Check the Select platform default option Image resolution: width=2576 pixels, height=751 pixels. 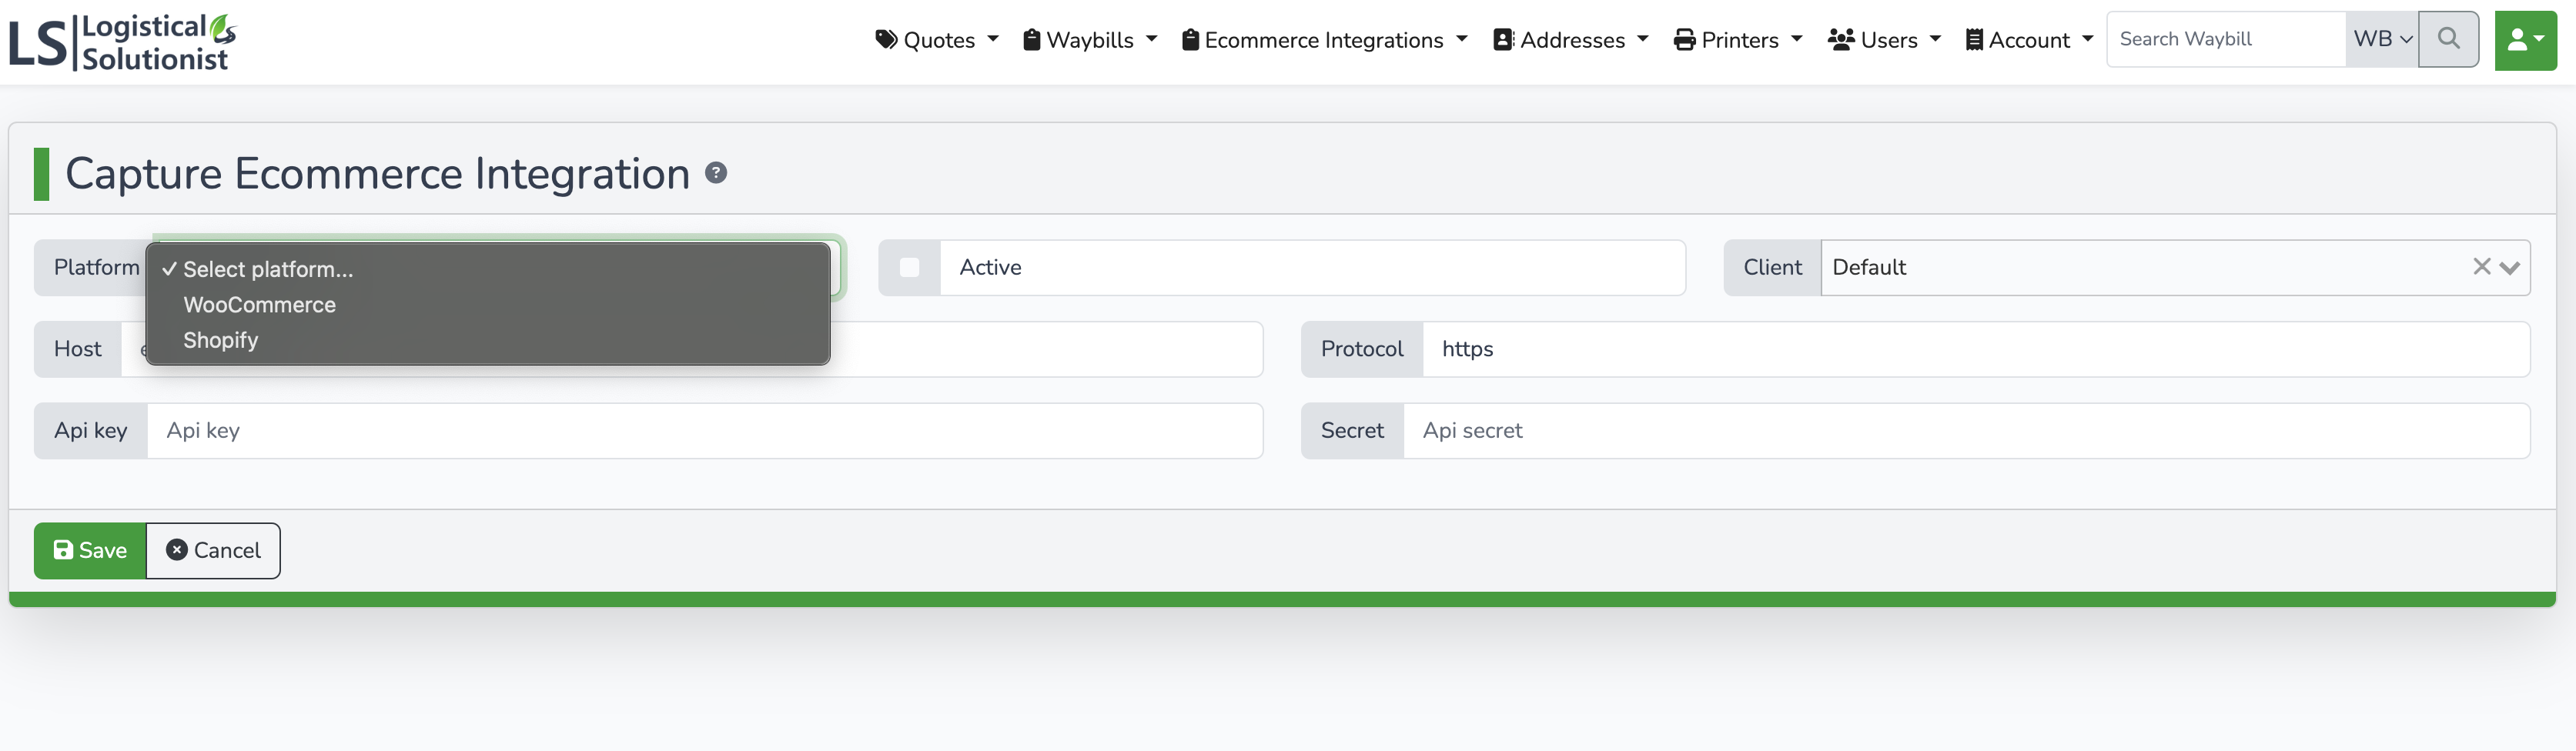tap(268, 269)
